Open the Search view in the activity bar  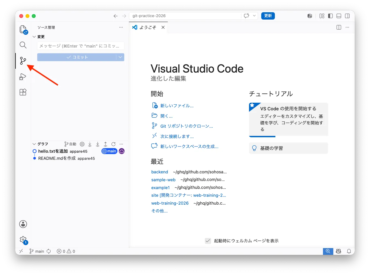click(x=23, y=45)
